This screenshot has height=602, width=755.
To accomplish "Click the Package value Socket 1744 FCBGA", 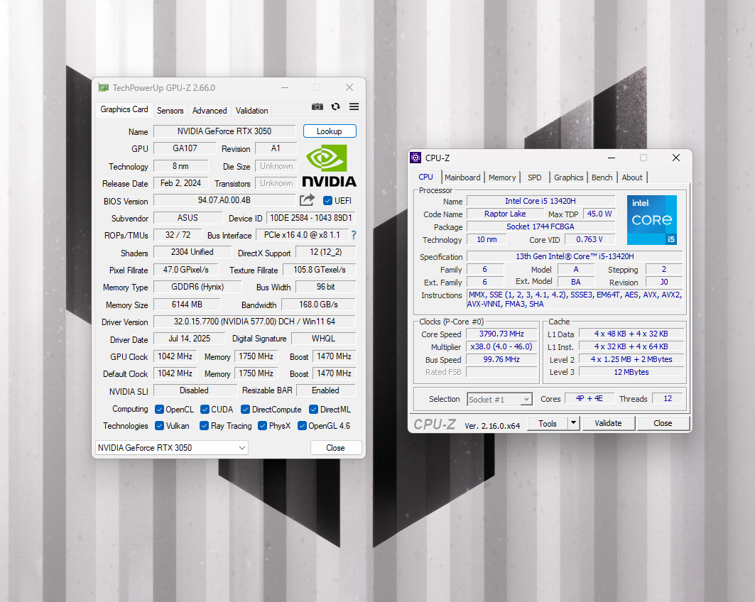I will (541, 226).
